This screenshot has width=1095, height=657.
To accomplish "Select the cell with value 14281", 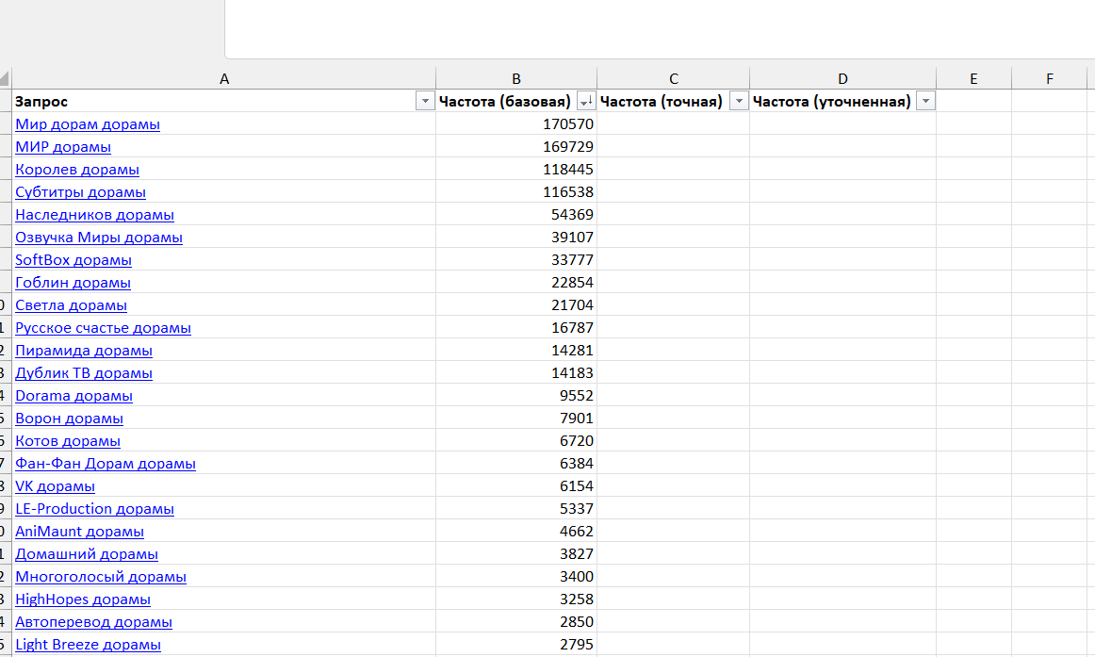I will coord(516,351).
